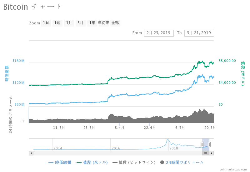250x172 pixels.
Task: Set zoom to 1日 range
Action: (x=46, y=23)
